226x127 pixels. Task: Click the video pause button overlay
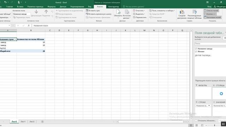click(223, 124)
